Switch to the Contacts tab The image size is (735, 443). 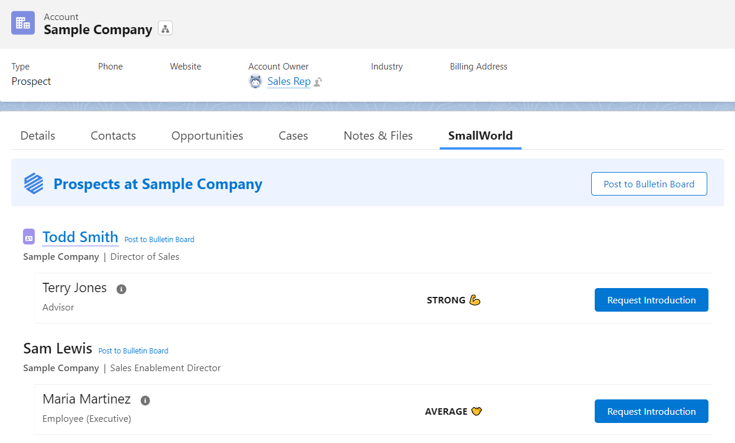click(113, 135)
